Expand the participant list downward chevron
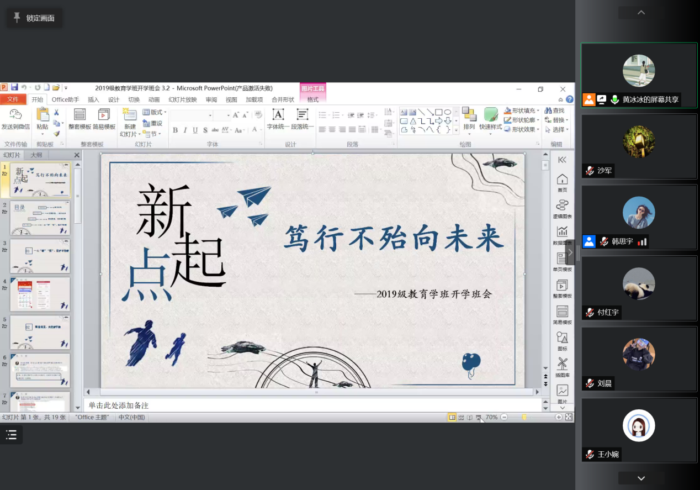 (x=641, y=478)
